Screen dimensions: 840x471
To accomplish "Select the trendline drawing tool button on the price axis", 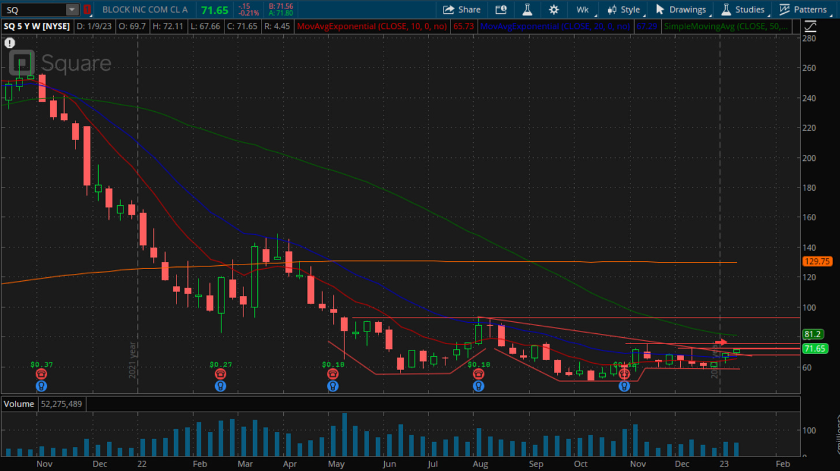I will pyautogui.click(x=810, y=26).
